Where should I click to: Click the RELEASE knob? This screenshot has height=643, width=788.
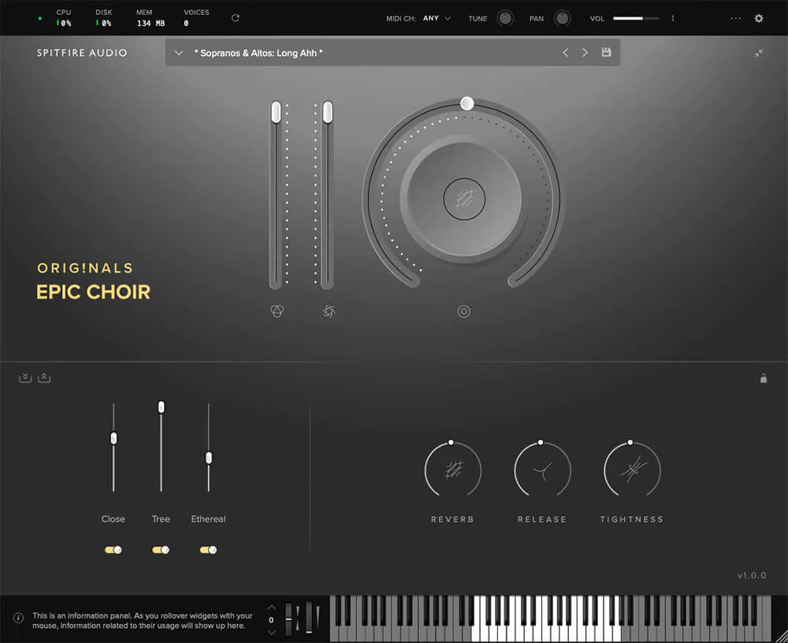point(542,470)
